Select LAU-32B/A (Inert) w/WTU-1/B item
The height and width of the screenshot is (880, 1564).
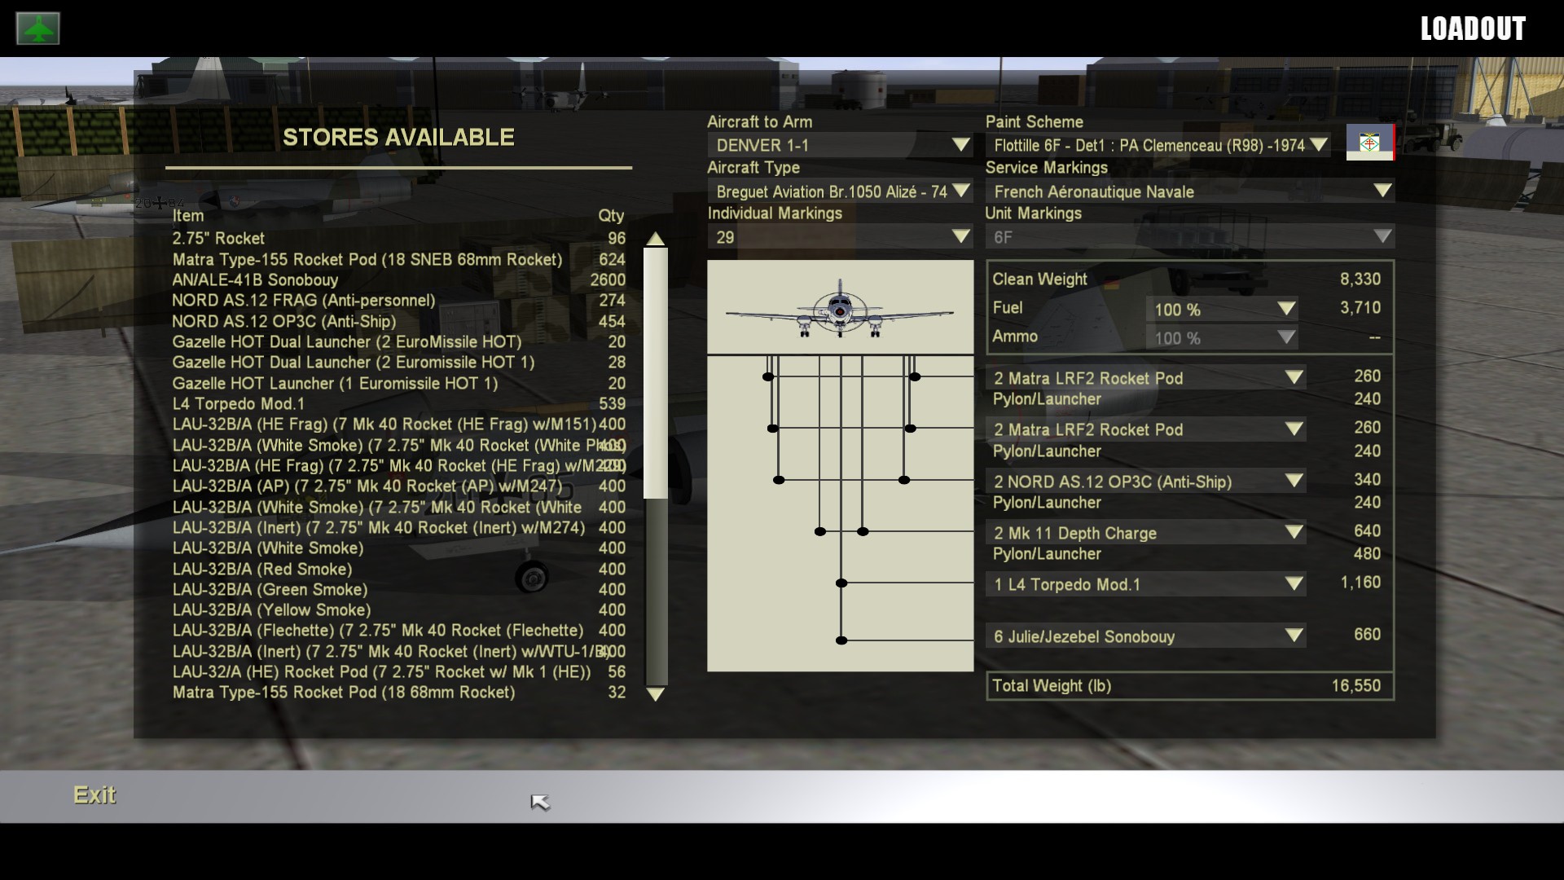(399, 651)
